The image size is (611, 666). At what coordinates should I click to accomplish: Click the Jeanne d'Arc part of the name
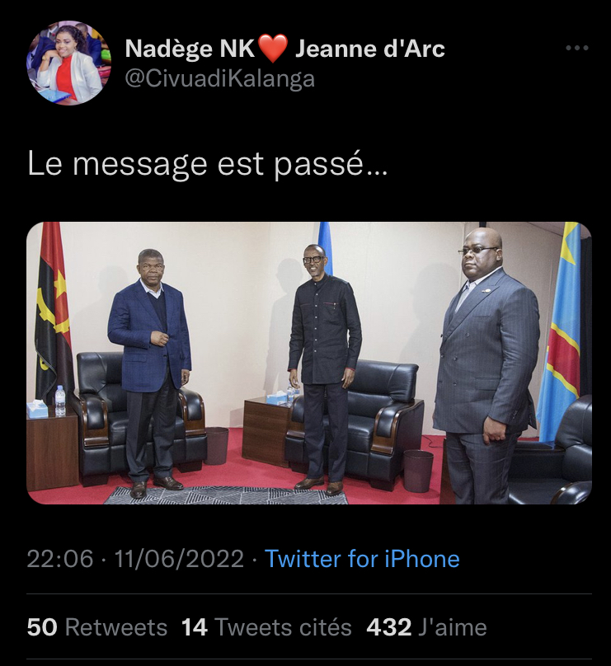[x=369, y=49]
